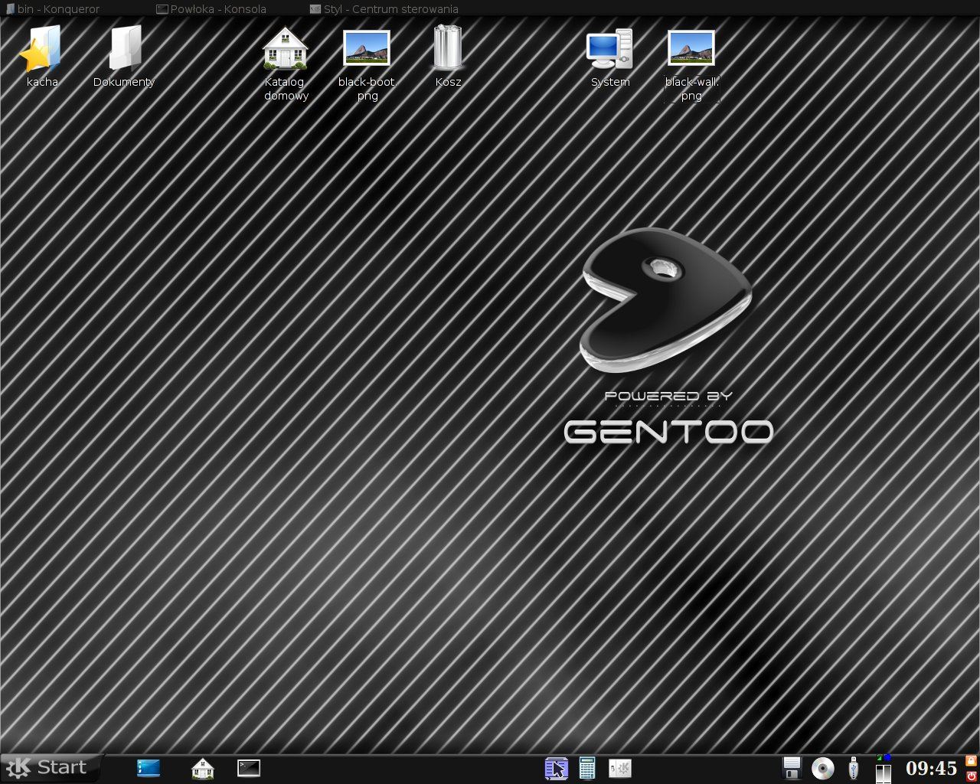Switch to the Powłoka - Konsola window
This screenshot has width=980, height=784.
click(x=211, y=9)
